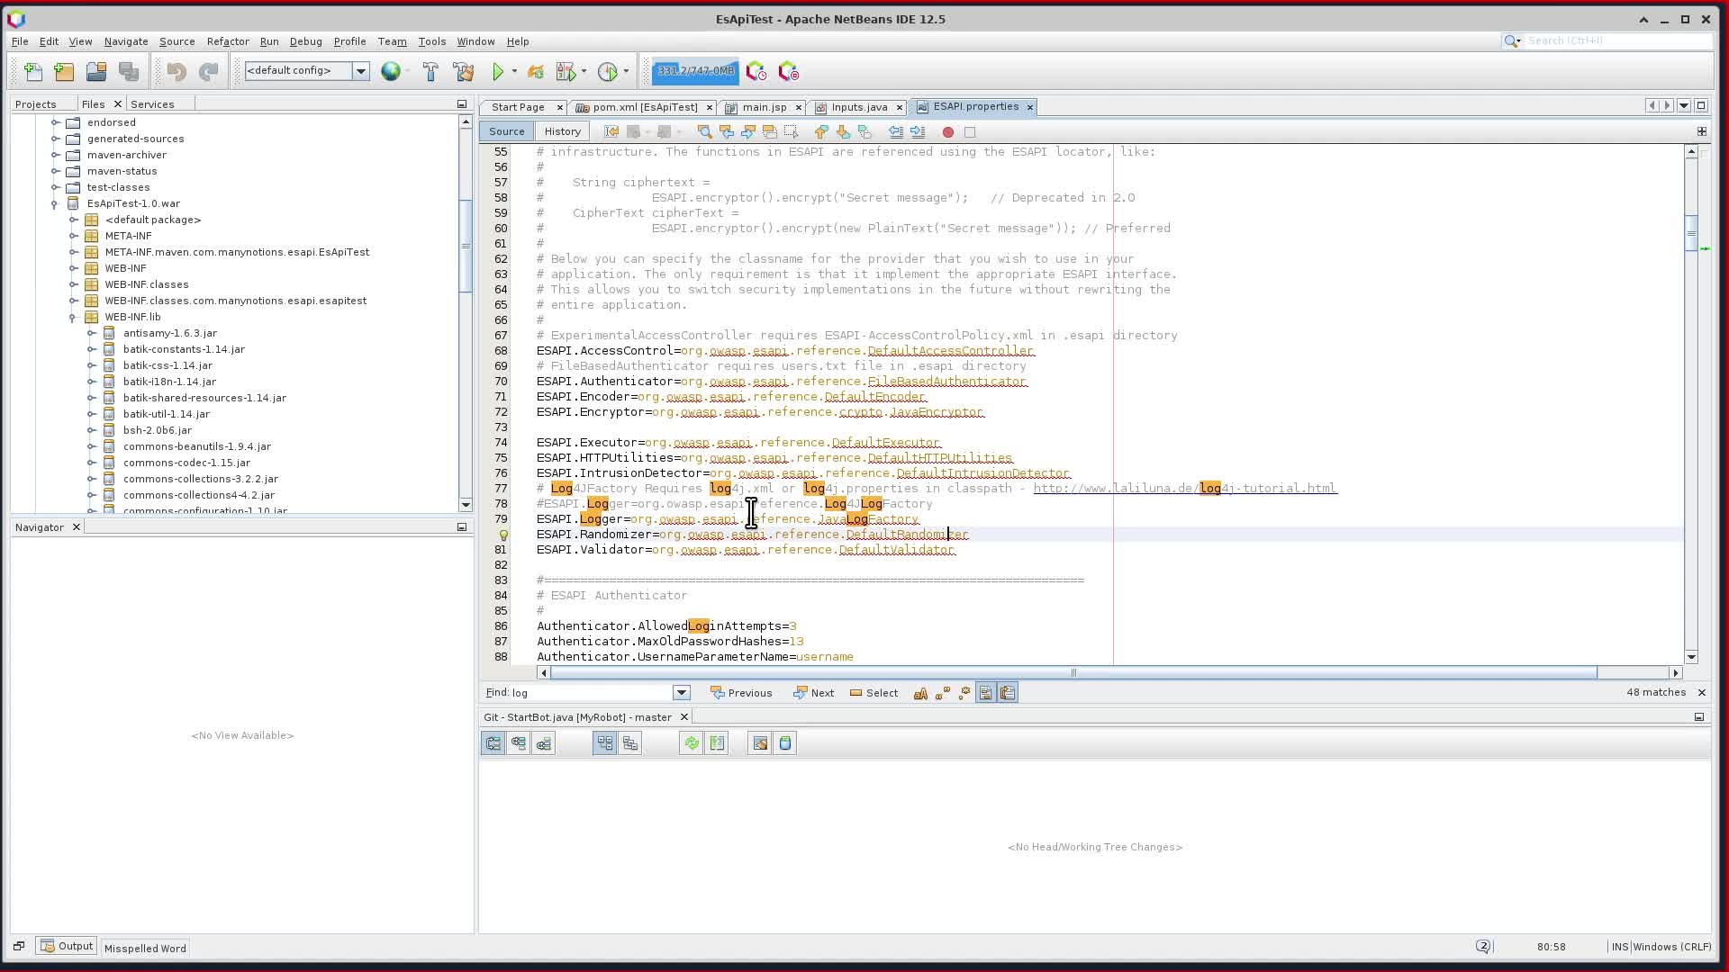Open the log4j tutorial hyperlink

pos(1184,488)
